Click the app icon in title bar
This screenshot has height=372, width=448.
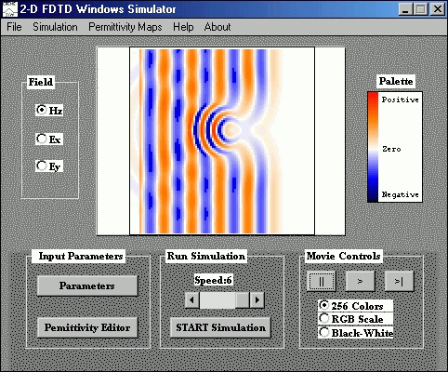[x=9, y=8]
